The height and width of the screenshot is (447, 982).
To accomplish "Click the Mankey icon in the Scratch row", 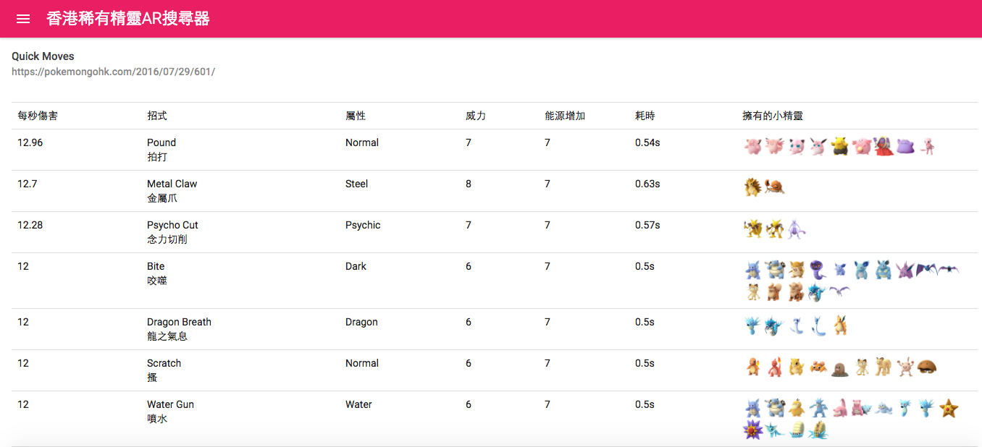I will click(905, 367).
